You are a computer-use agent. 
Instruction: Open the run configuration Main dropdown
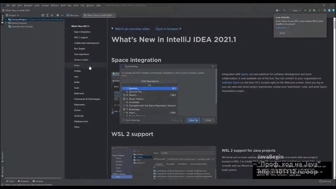click(x=295, y=10)
